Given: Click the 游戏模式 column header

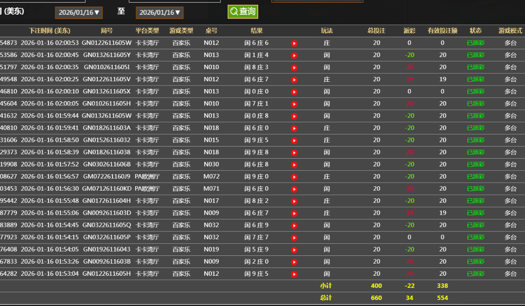Looking at the screenshot, I should [x=510, y=31].
